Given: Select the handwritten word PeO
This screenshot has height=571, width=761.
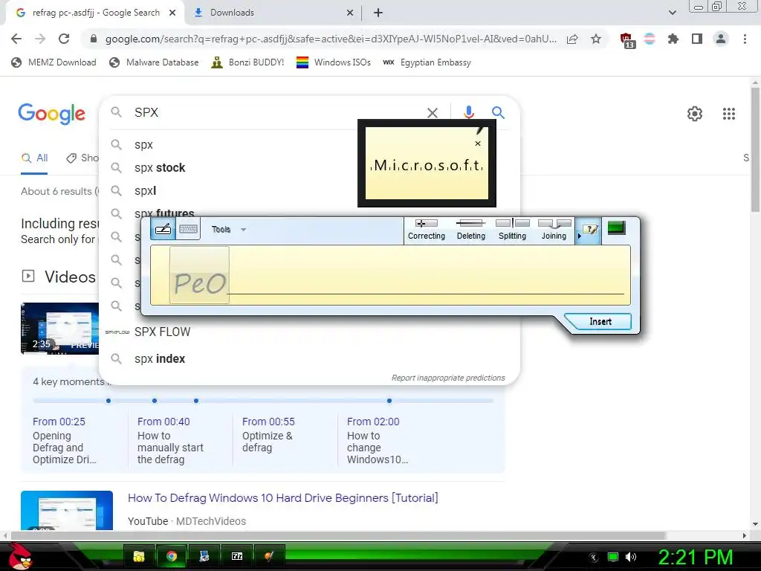Looking at the screenshot, I should [x=199, y=275].
